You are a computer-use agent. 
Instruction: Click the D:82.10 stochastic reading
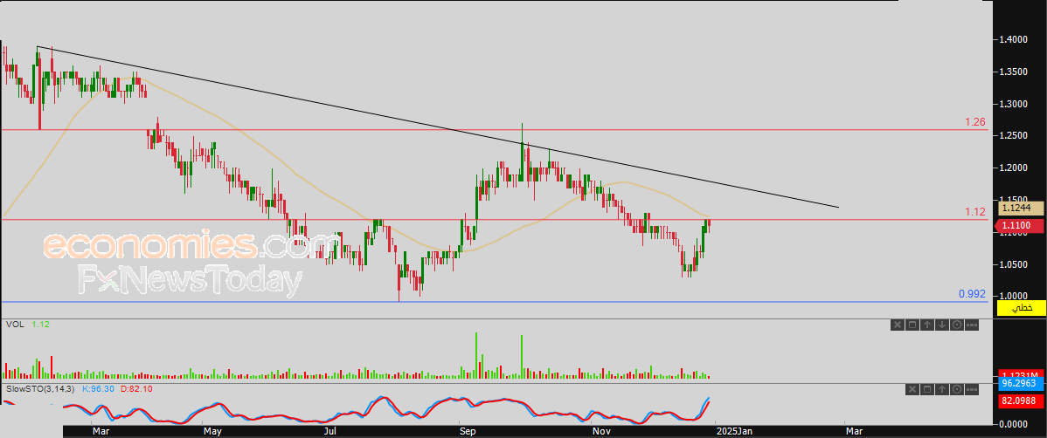(136, 388)
